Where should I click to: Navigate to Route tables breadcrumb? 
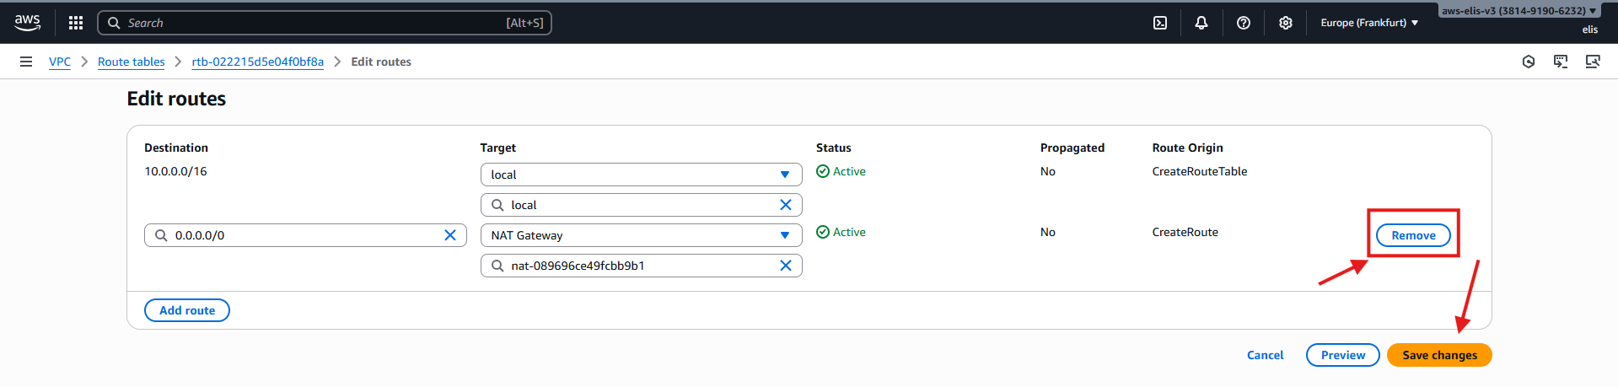tap(131, 62)
